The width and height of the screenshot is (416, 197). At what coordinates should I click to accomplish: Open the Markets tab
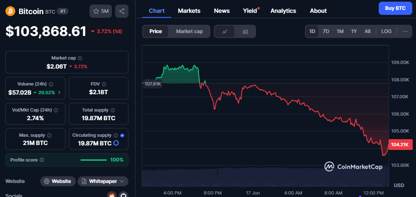[189, 11]
